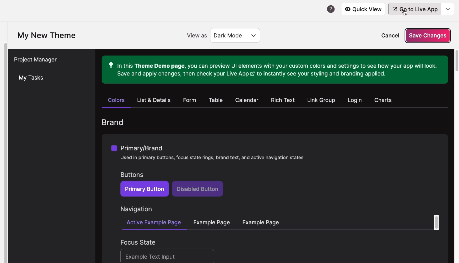459x263 pixels.
Task: Click the Primary/Brand label text
Action: point(141,148)
